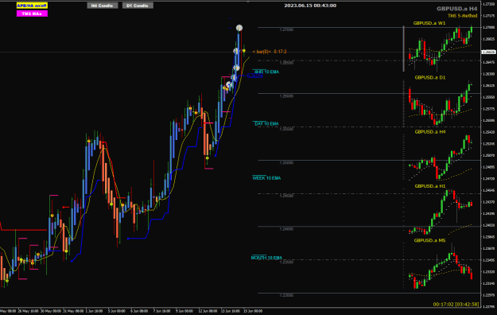Screen dimensions: 497x315
Task: Open the GBPUSD.a H1 mini chart
Action: click(429, 186)
